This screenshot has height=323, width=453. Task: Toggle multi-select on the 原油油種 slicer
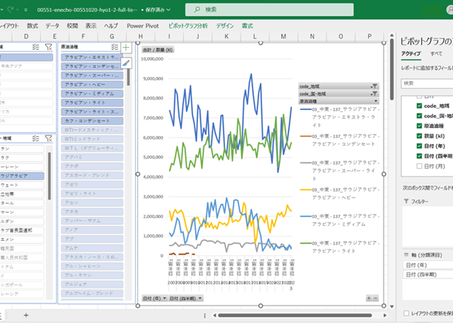tap(114, 46)
